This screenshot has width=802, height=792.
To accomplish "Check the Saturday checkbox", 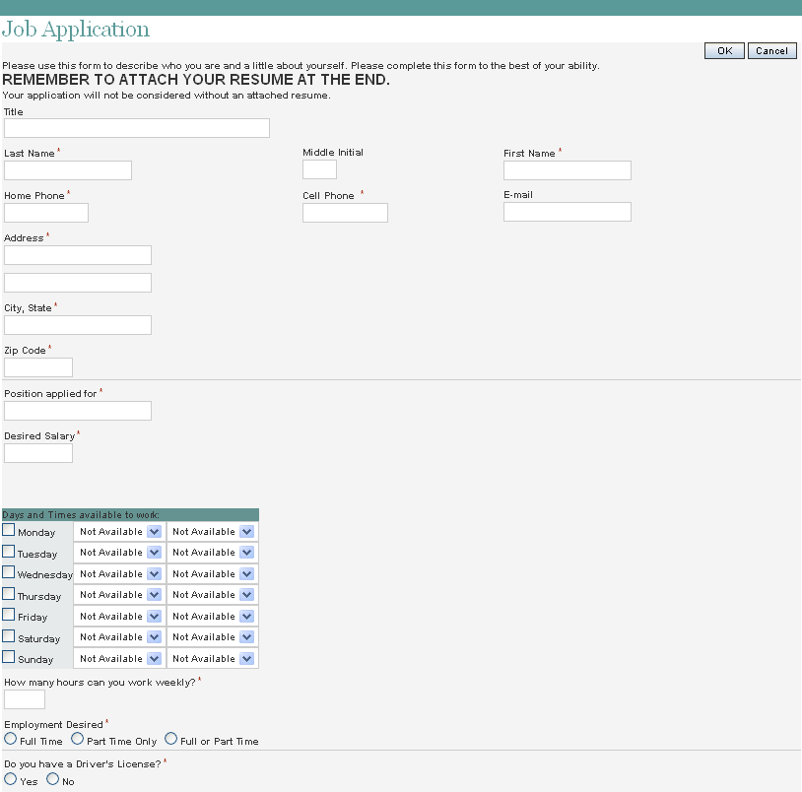I will point(8,636).
